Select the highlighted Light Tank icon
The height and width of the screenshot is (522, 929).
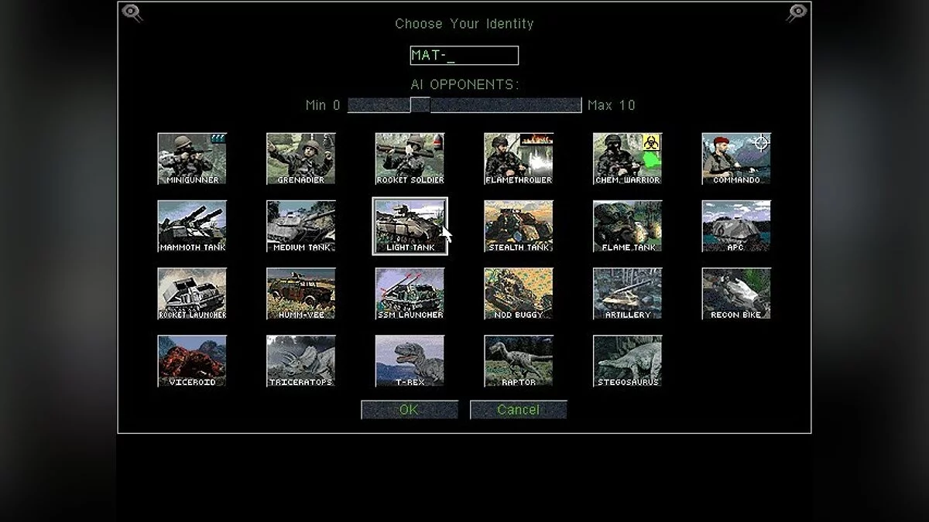point(410,226)
